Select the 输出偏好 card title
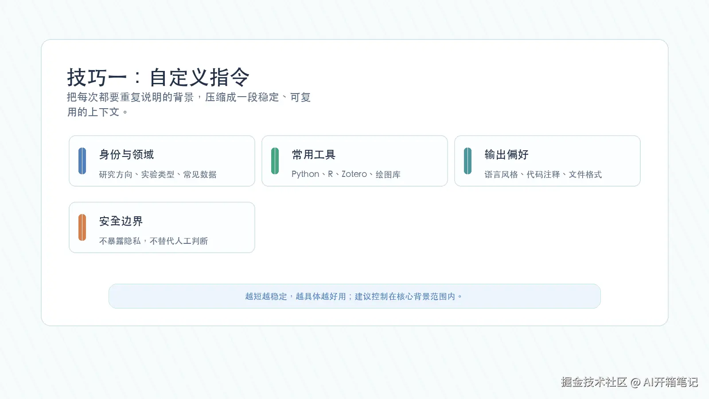This screenshot has height=399, width=709. 506,155
